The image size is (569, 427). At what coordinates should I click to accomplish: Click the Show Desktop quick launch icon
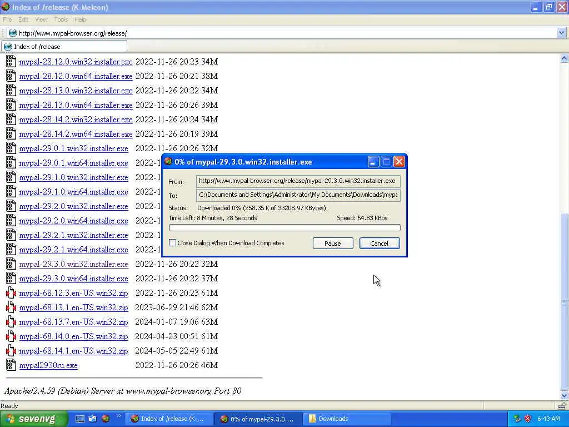pyautogui.click(x=80, y=419)
